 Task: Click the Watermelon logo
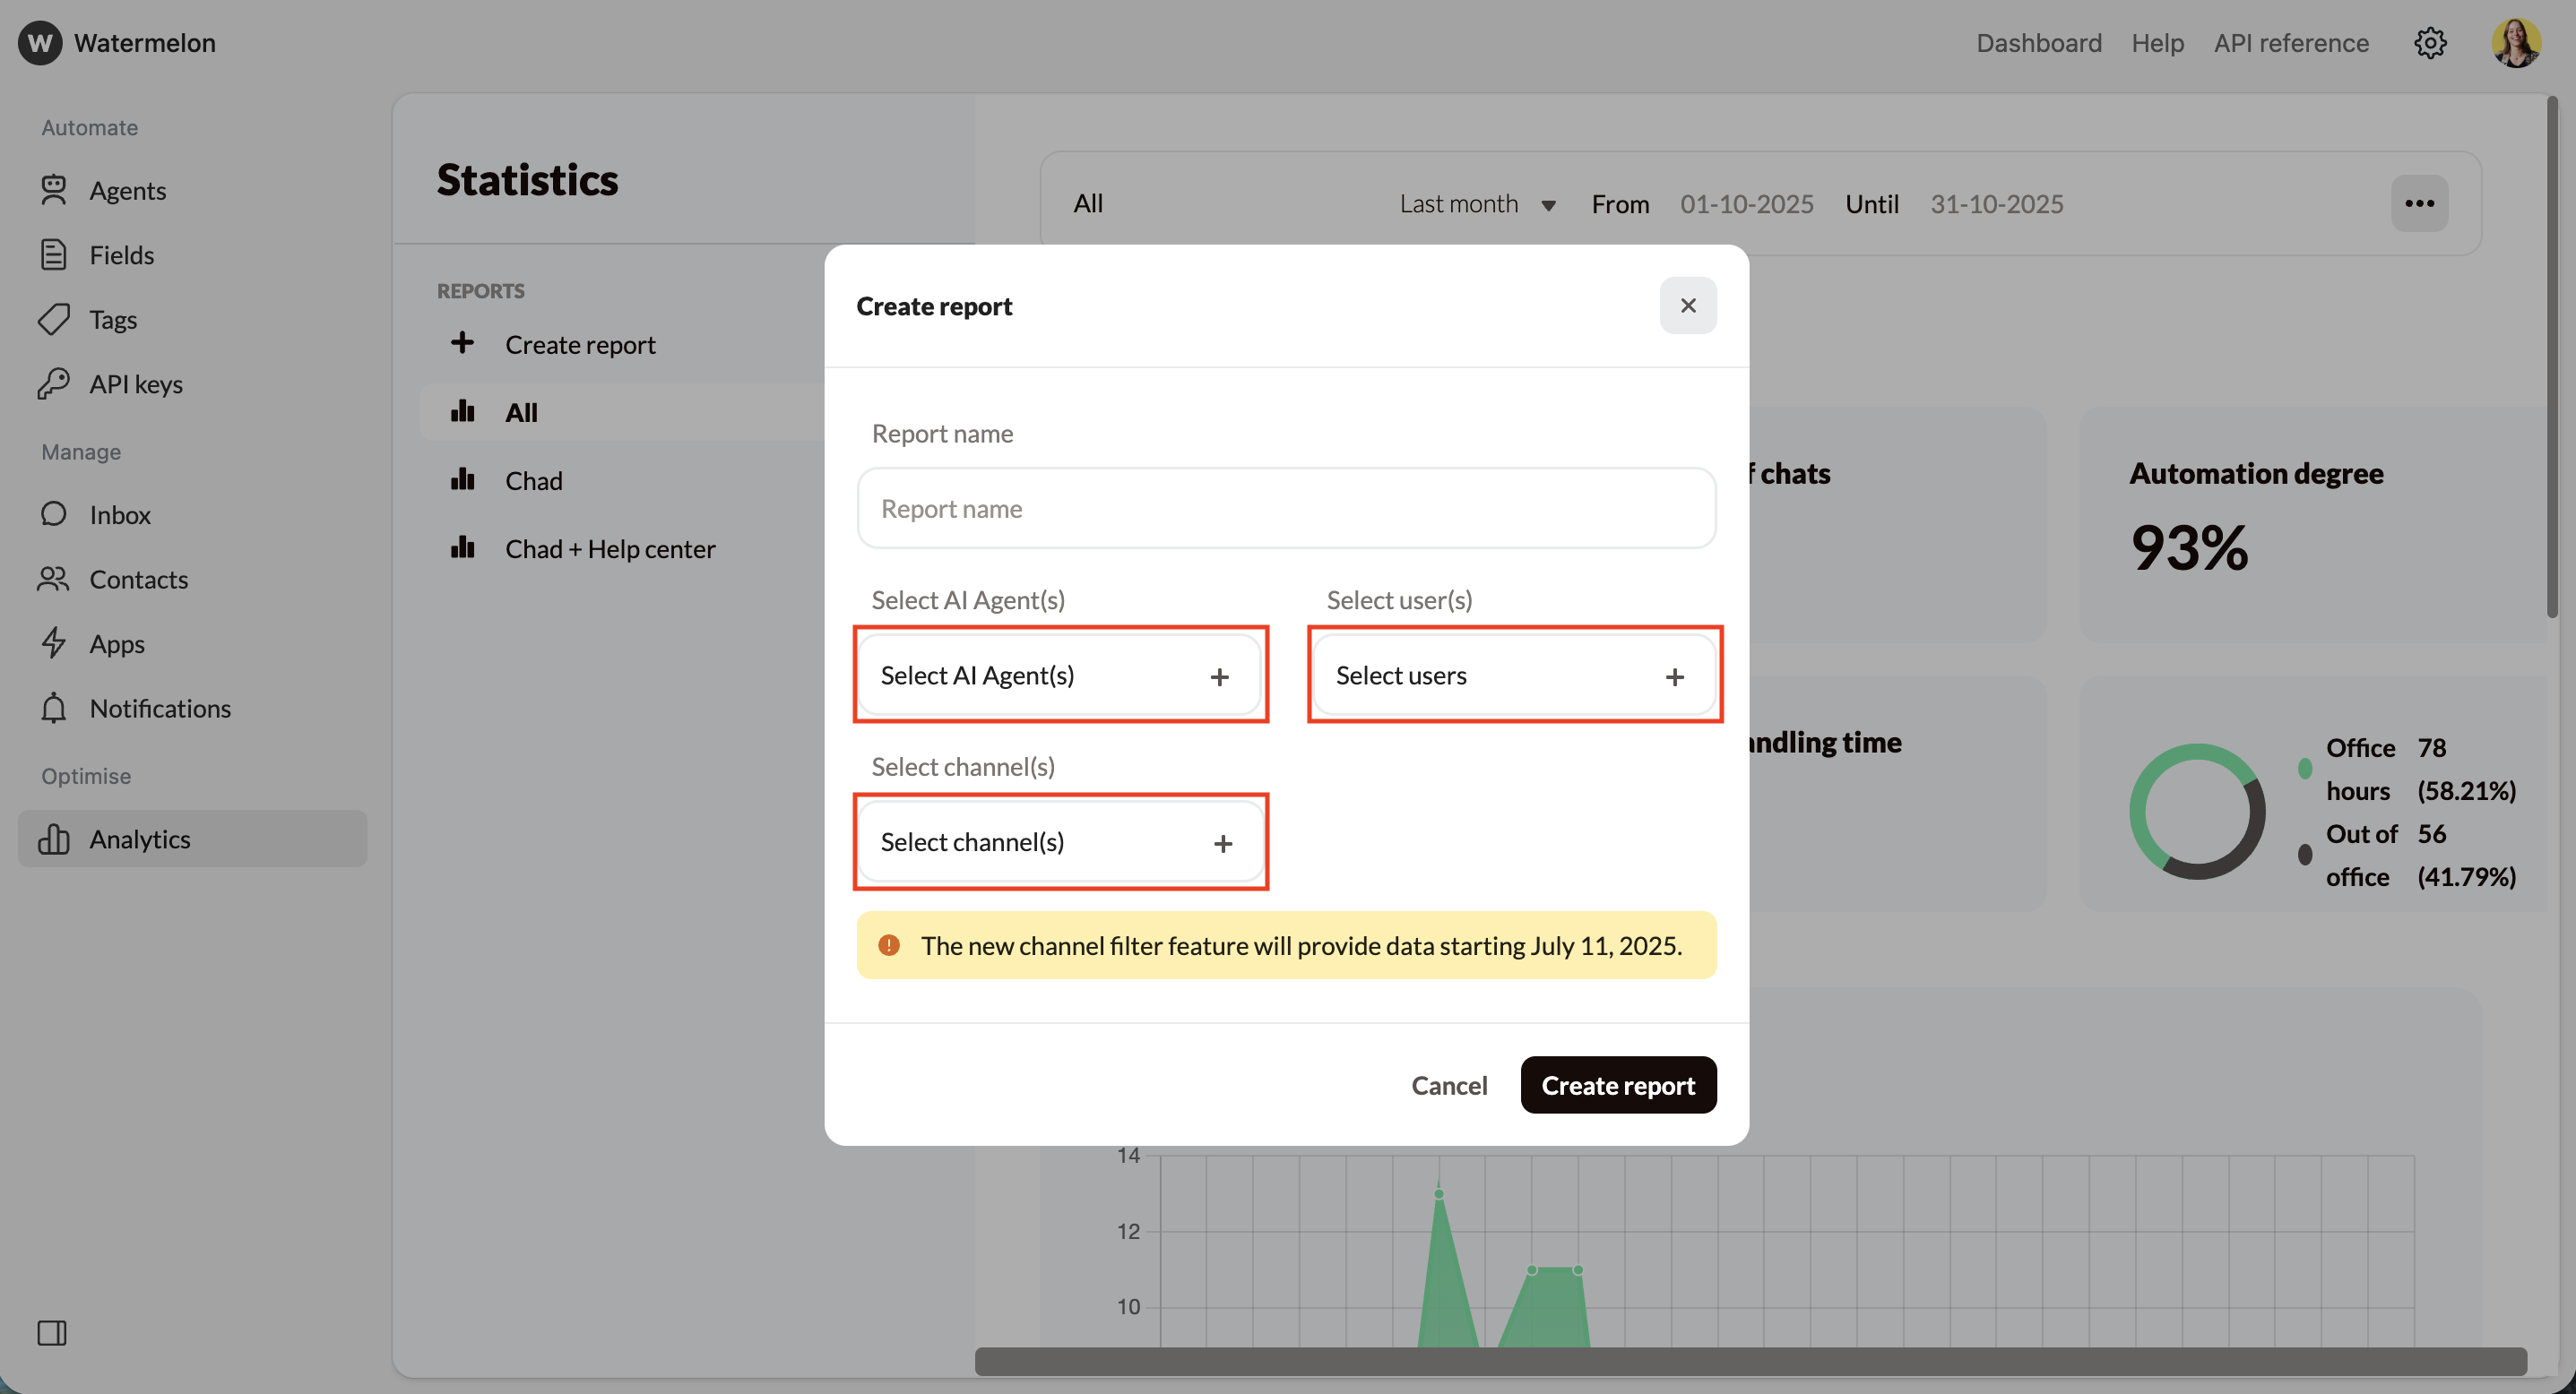(40, 42)
